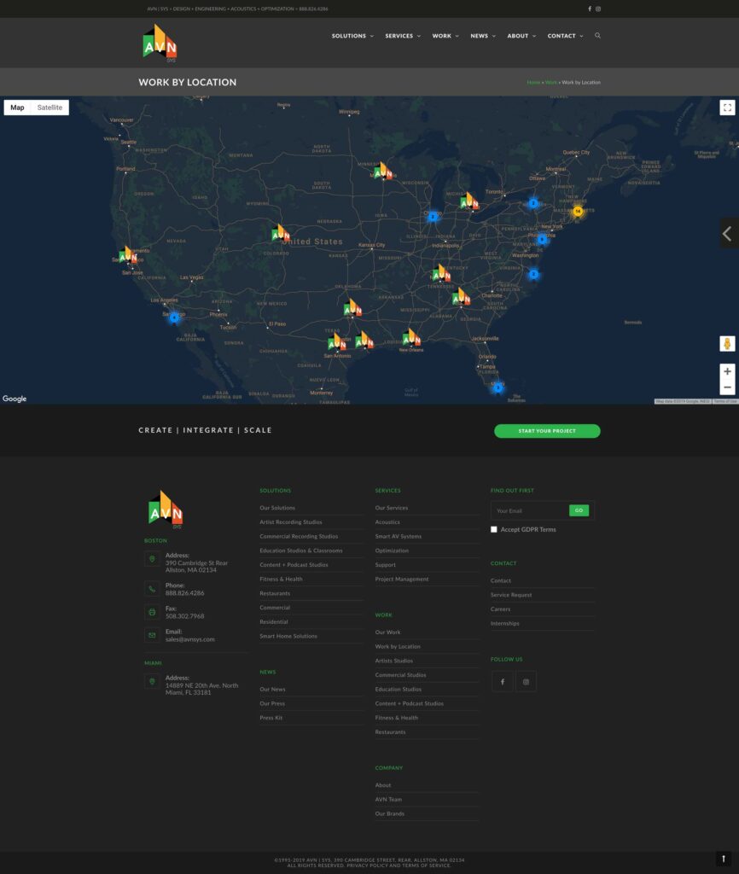The height and width of the screenshot is (874, 739).
Task: Go to Work breadcrumb link
Action: (550, 83)
